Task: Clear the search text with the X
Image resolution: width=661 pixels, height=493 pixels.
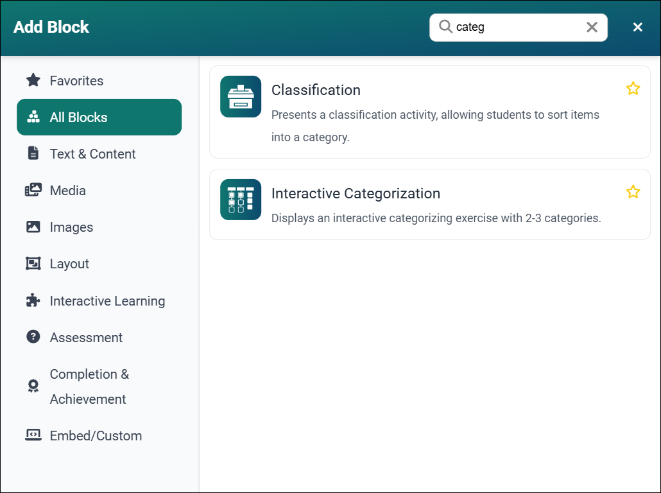Action: click(591, 27)
